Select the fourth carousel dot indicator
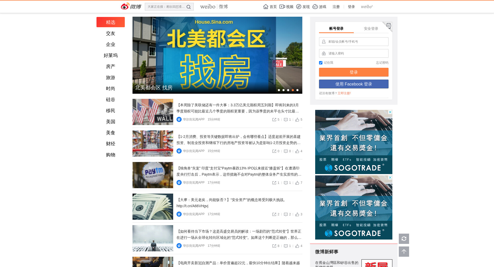Viewport: 494px width, 267px height. (x=293, y=90)
